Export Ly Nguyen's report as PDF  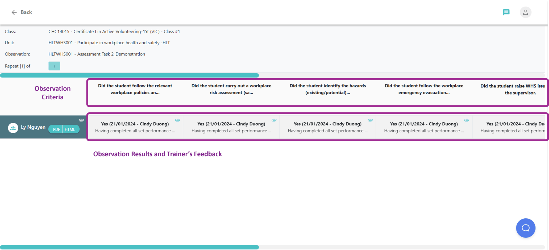(x=56, y=129)
